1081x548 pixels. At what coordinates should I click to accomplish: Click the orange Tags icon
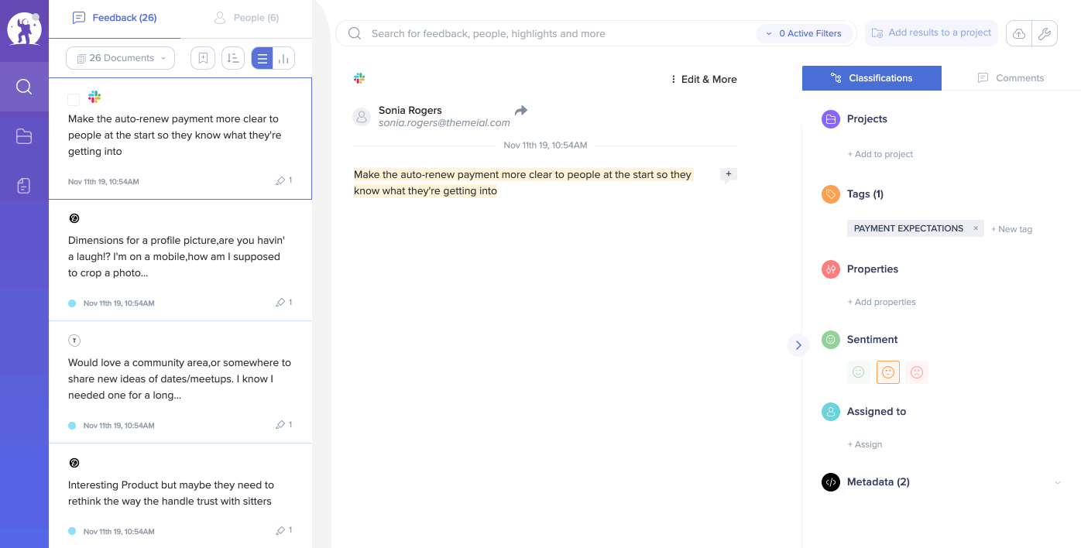[x=831, y=194]
